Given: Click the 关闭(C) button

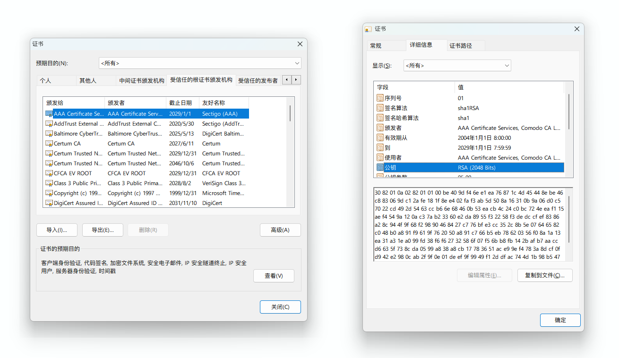Looking at the screenshot, I should pyautogui.click(x=280, y=307).
